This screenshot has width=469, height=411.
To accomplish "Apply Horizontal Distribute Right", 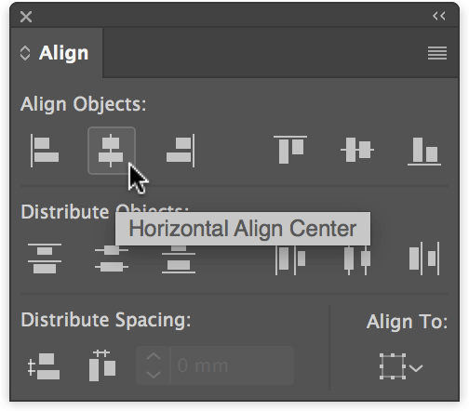I will click(x=424, y=259).
